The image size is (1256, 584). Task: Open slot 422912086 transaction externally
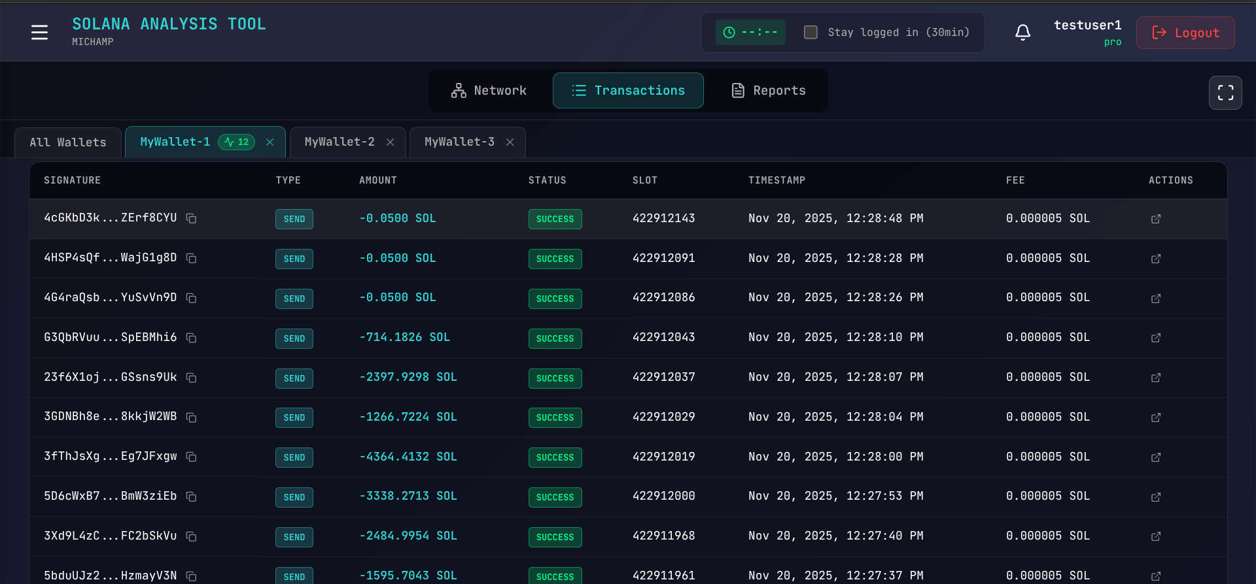point(1156,299)
